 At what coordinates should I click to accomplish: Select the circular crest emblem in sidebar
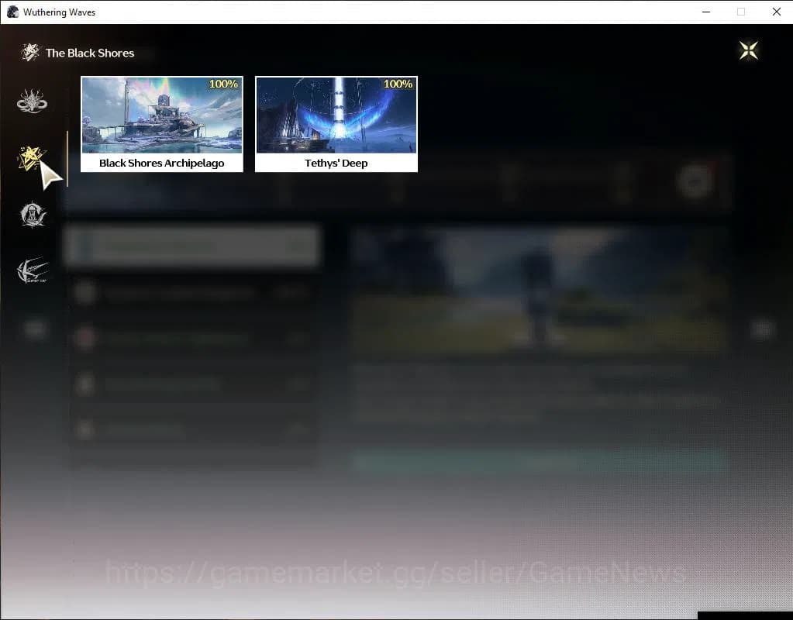point(33,215)
